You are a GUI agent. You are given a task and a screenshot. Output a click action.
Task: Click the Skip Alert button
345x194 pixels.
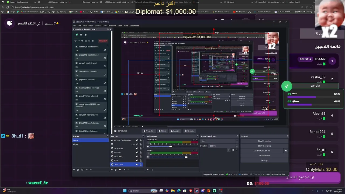(103, 41)
